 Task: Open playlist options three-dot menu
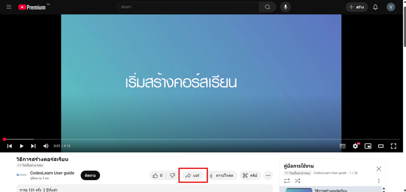point(378,181)
